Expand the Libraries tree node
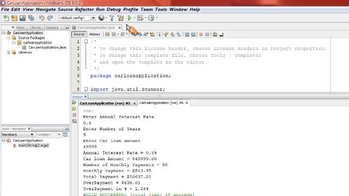The width and height of the screenshot is (349, 196). (x=9, y=52)
